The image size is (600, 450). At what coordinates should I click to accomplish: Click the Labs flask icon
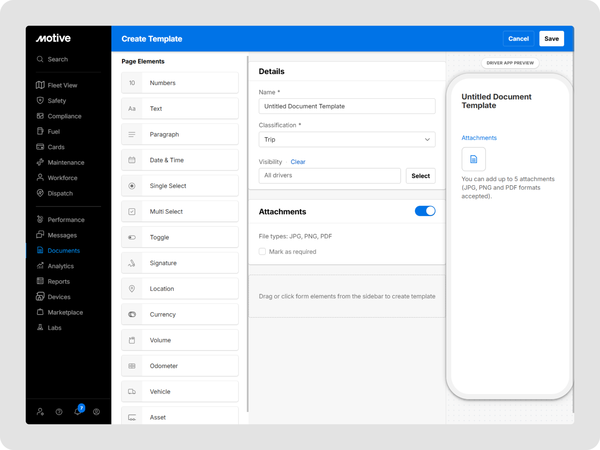click(40, 327)
